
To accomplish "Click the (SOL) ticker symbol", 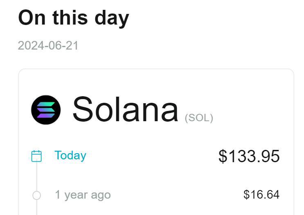I will click(199, 118).
